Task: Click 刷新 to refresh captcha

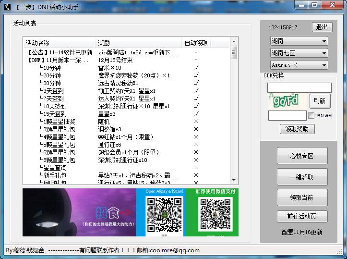Action: (320, 101)
